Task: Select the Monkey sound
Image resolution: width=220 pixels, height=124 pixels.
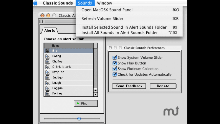Action: point(69,94)
